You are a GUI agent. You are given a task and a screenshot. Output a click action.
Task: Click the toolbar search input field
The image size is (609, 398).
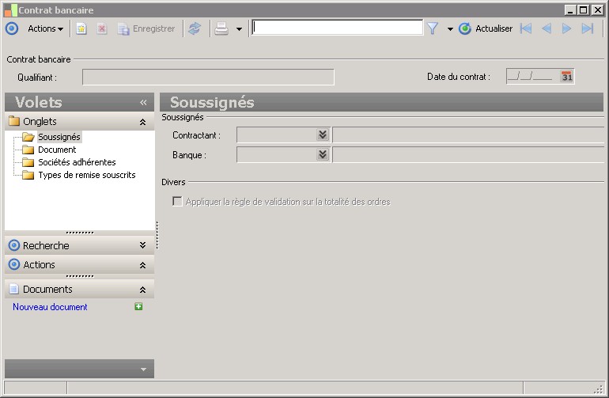click(337, 28)
